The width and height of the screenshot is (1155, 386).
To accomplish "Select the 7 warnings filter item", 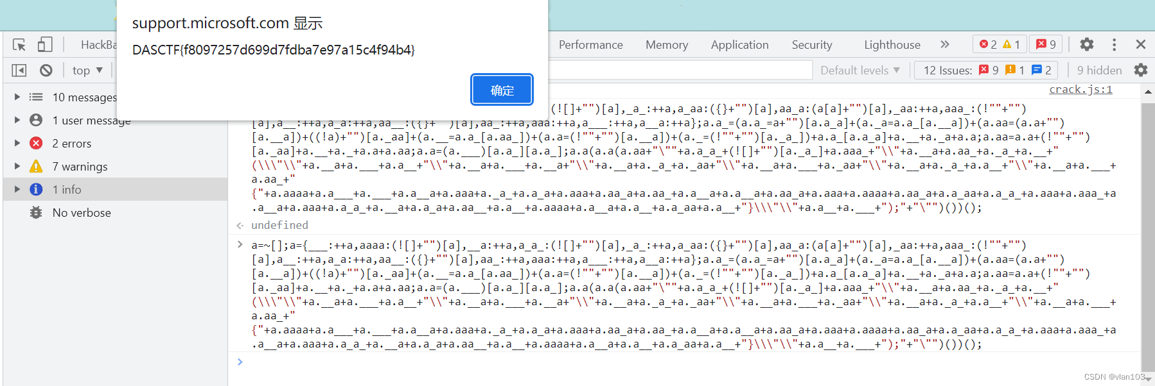I will click(x=80, y=167).
